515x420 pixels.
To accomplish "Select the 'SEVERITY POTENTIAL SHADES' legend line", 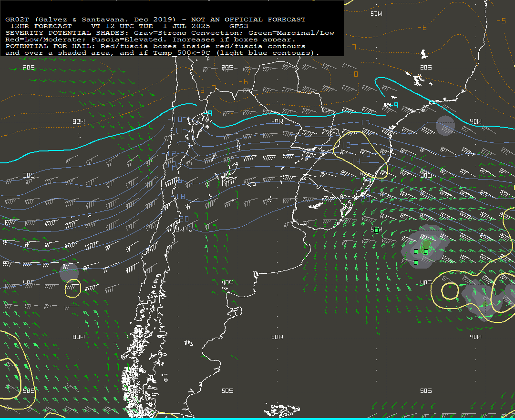I will (x=170, y=33).
